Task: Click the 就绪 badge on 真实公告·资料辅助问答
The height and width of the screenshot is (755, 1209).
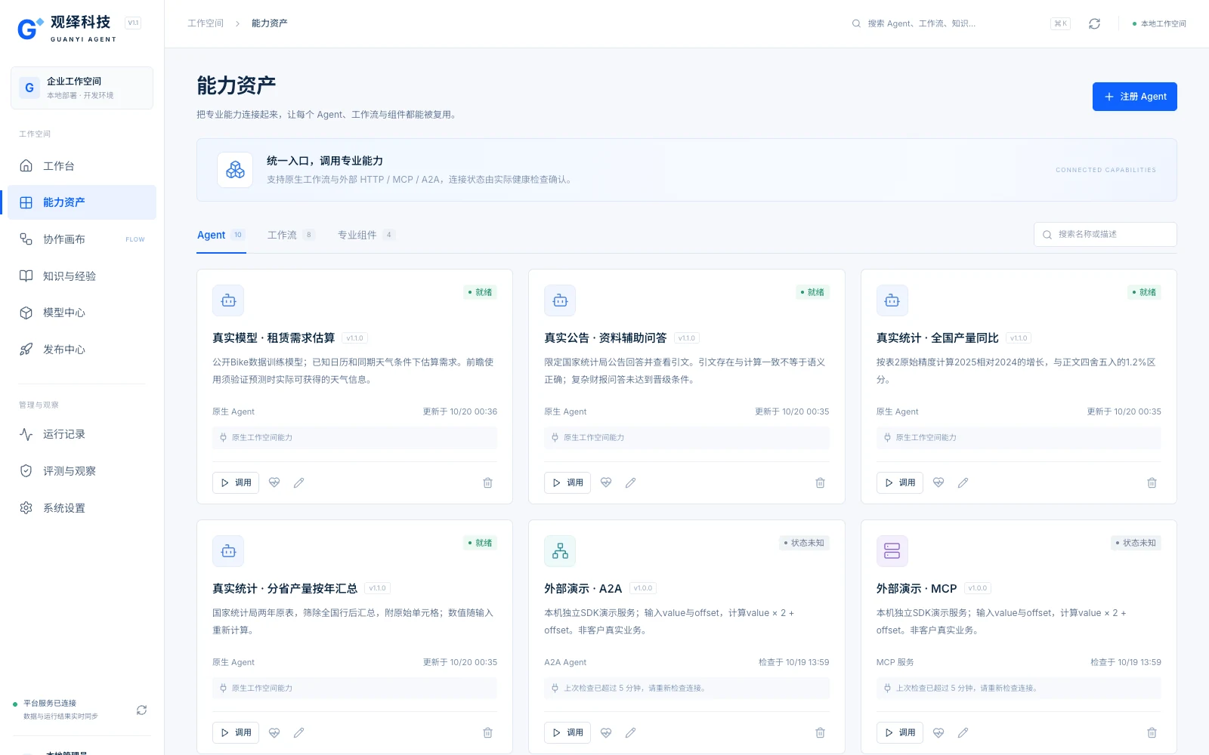Action: point(812,292)
